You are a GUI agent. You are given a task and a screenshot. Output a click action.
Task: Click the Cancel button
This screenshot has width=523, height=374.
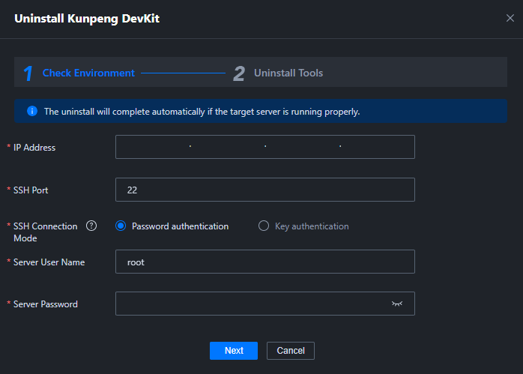[291, 350]
